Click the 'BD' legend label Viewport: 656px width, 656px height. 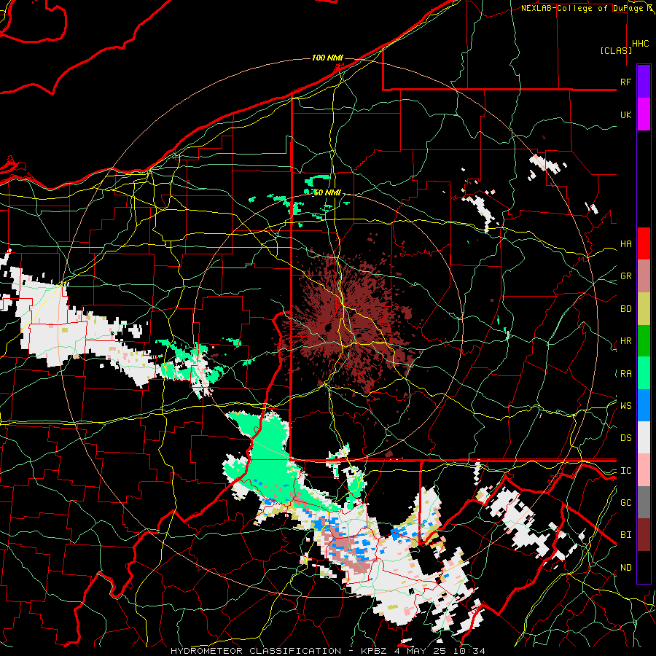625,309
